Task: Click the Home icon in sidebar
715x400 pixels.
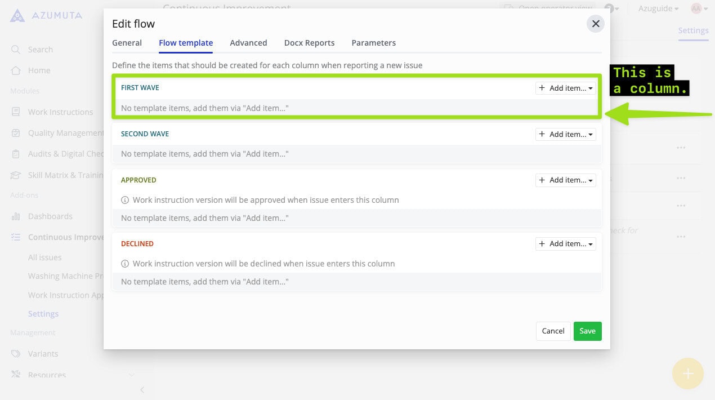Action: tap(16, 70)
